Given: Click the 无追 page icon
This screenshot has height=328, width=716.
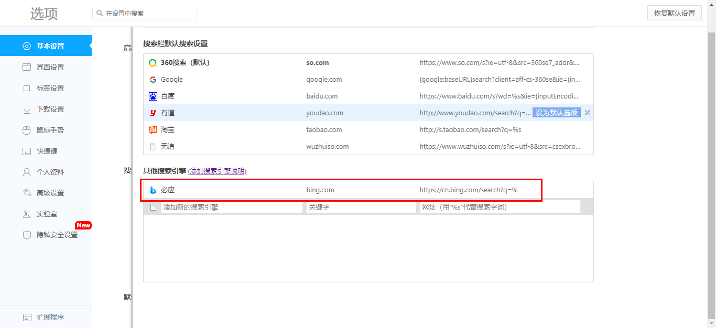Looking at the screenshot, I should point(153,147).
